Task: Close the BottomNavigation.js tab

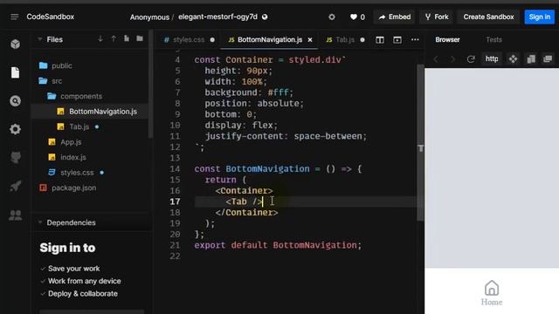Action: click(x=310, y=40)
